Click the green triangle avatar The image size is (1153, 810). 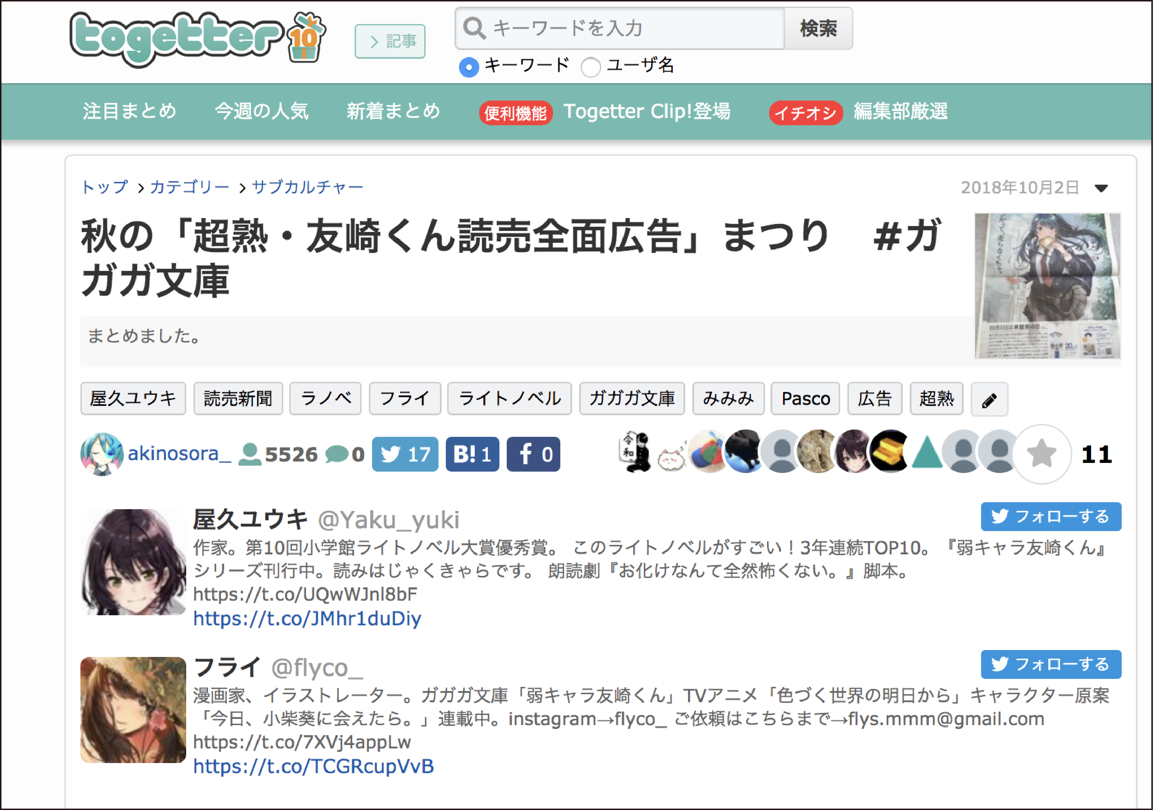pyautogui.click(x=926, y=452)
